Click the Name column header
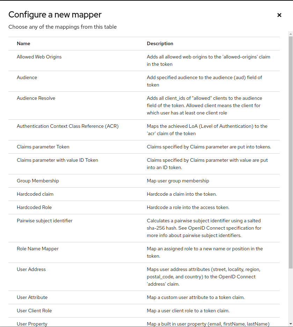 [23, 43]
